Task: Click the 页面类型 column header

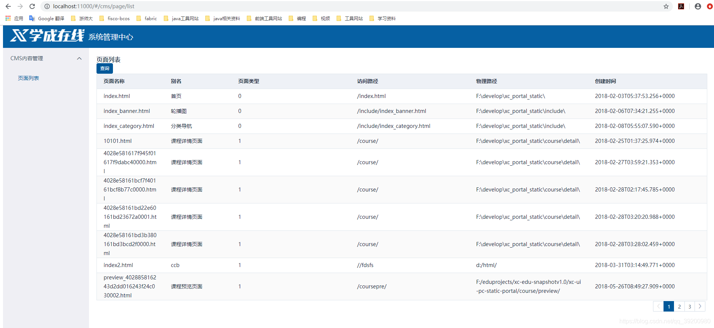Action: 249,81
